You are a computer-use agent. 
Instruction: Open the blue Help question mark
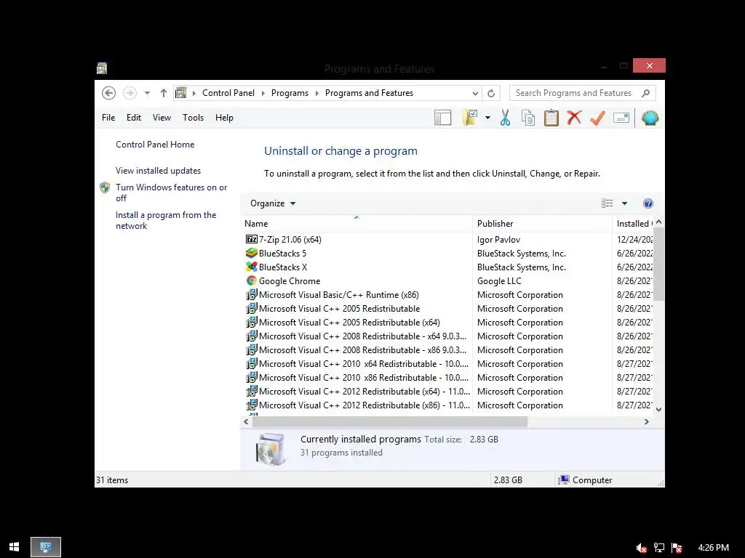pyautogui.click(x=648, y=203)
